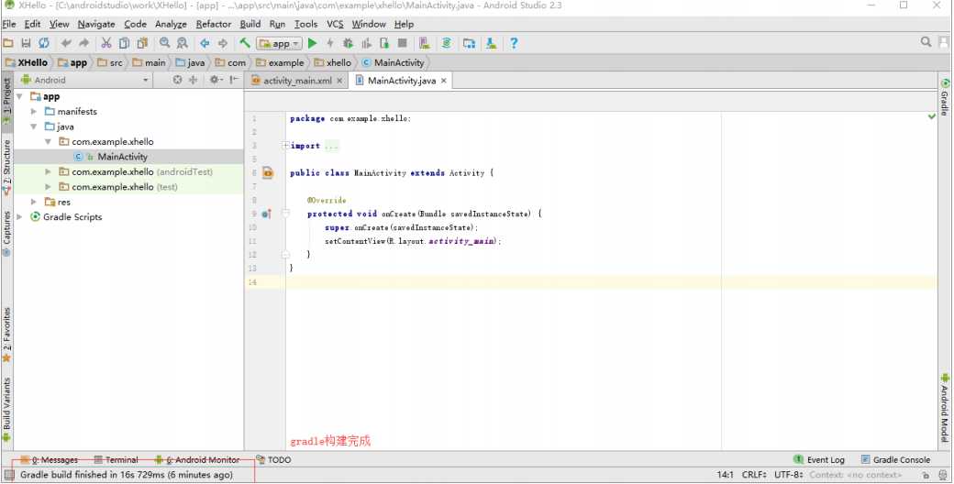Select MainActivity in the project tree
Viewport: 954px width, 484px height.
pos(122,157)
